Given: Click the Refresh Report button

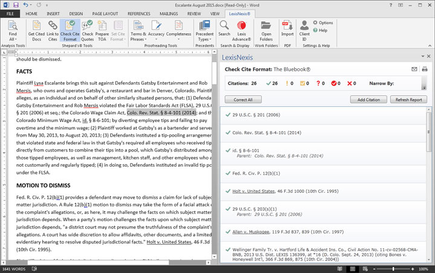Looking at the screenshot, I should 408,100.
